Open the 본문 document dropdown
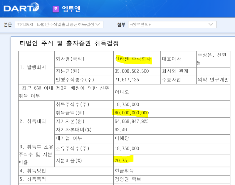This screenshot has height=185, width=235. [59, 25]
